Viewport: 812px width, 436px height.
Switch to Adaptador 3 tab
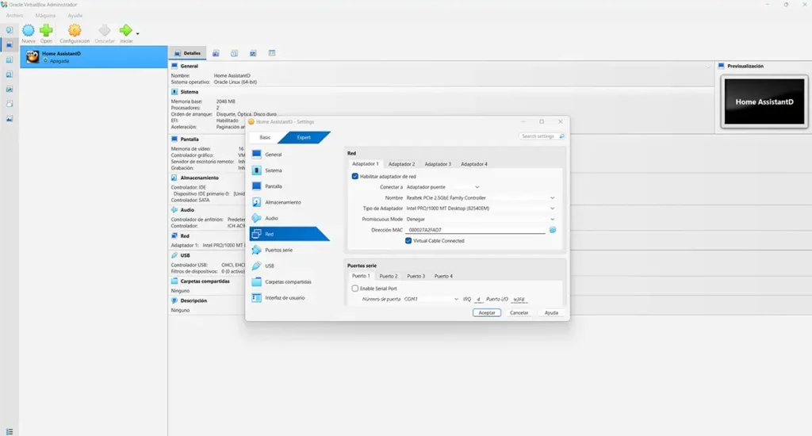click(x=438, y=164)
